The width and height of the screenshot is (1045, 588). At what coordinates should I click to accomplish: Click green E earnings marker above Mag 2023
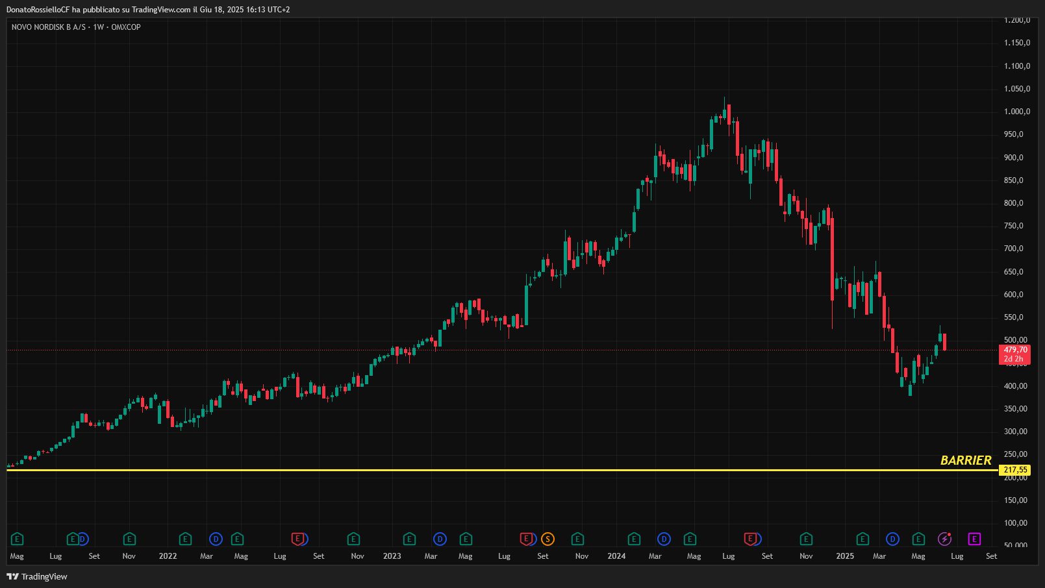[x=466, y=539]
